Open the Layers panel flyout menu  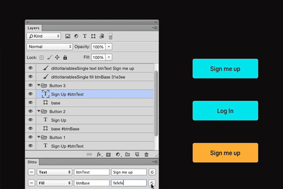click(155, 28)
